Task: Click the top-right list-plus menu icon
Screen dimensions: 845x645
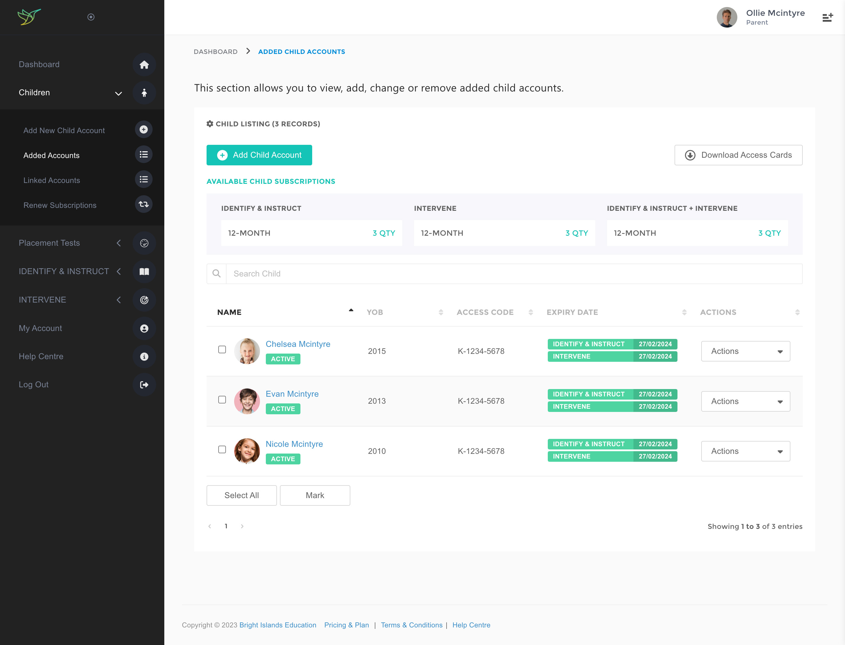Action: coord(827,17)
